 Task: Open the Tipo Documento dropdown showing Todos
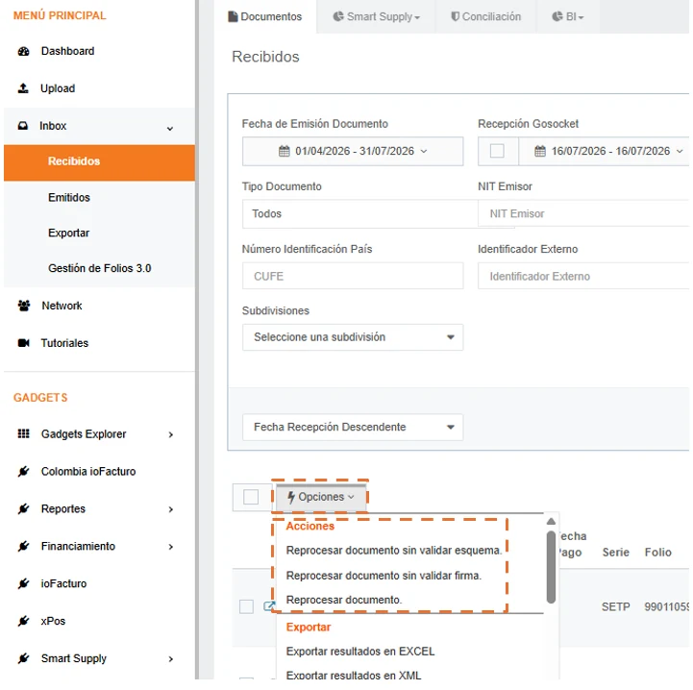coord(359,214)
